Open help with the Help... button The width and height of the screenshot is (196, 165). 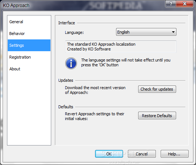point(175,154)
